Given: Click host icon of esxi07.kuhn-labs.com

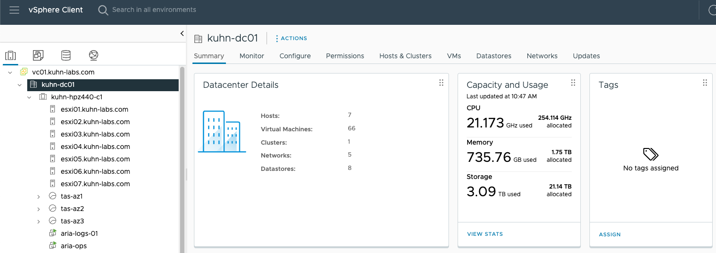Looking at the screenshot, I should (x=53, y=184).
